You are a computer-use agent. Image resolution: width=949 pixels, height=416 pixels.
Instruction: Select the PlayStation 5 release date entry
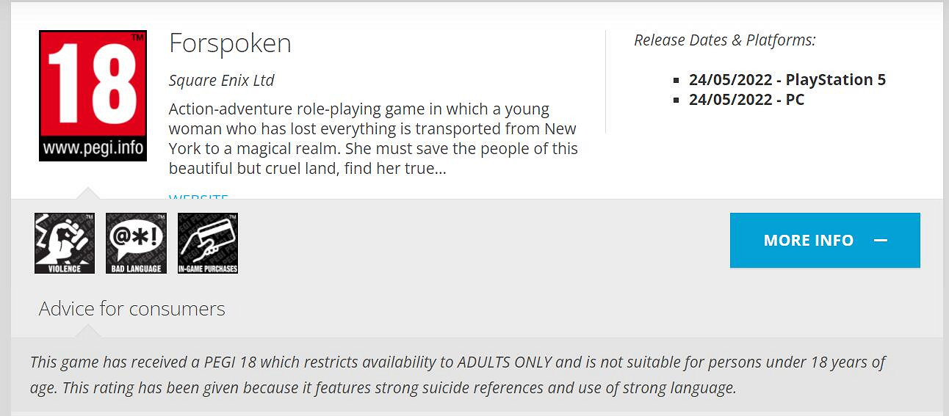pos(787,79)
